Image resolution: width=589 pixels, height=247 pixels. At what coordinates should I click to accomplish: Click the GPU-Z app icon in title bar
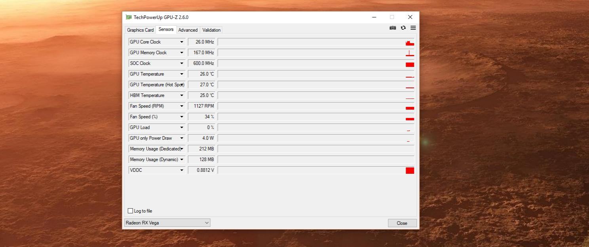point(129,17)
